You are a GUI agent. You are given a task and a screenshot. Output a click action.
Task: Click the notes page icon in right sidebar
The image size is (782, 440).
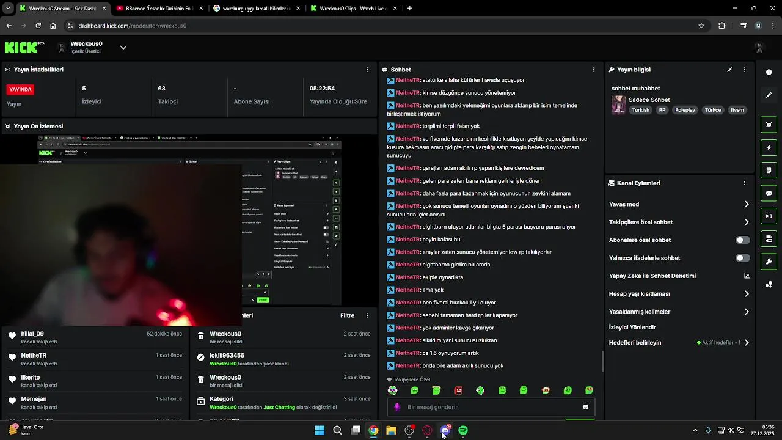click(769, 170)
